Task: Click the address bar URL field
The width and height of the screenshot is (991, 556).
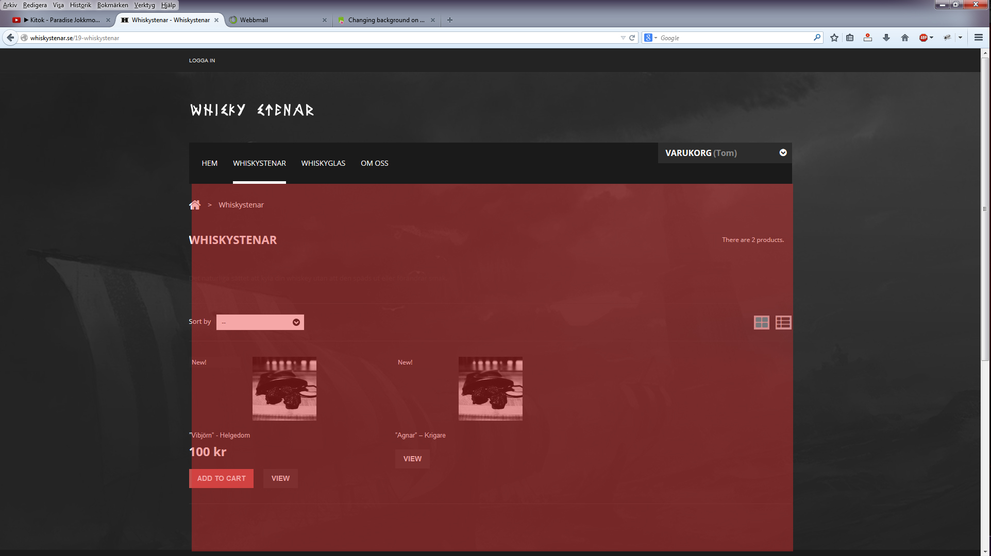Action: point(320,38)
